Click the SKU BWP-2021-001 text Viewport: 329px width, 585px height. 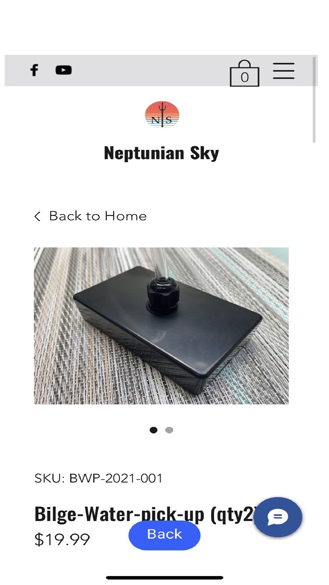[x=98, y=478]
